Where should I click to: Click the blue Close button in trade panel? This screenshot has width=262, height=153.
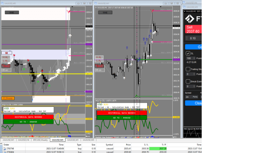193,103
